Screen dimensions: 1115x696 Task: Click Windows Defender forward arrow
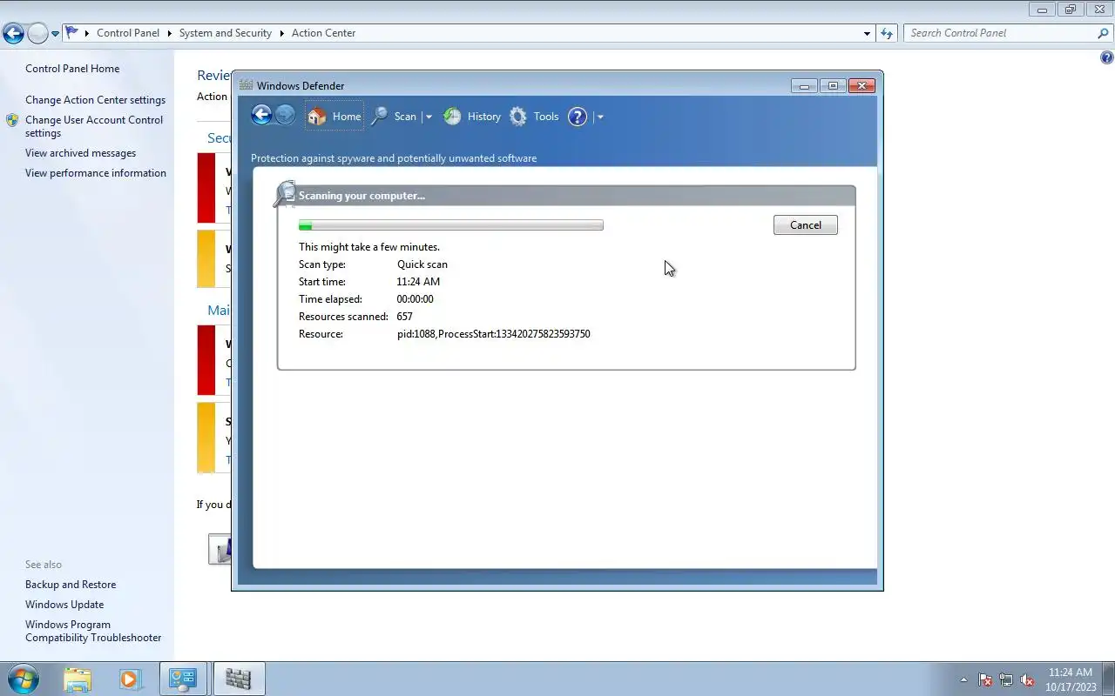point(285,115)
